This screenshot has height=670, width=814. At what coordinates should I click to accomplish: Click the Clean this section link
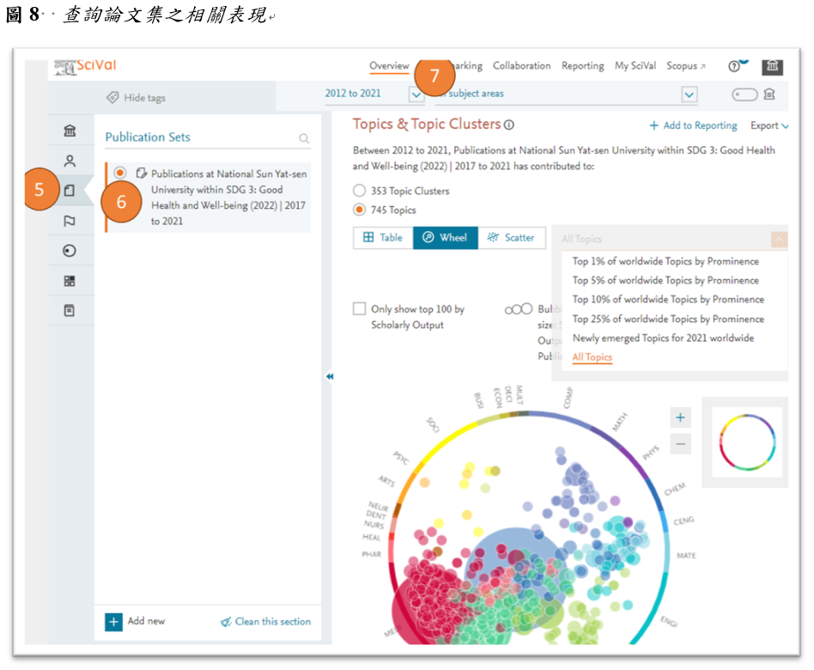coord(272,622)
